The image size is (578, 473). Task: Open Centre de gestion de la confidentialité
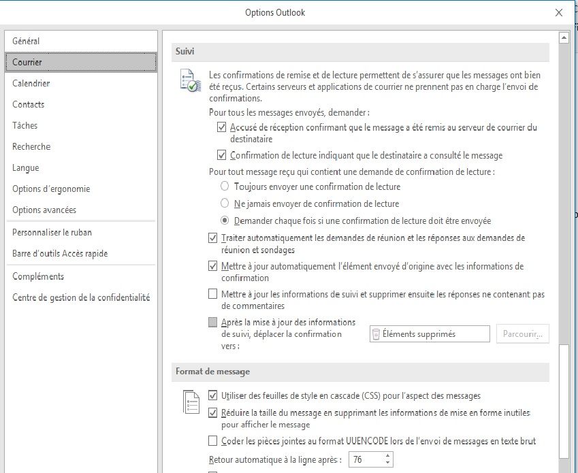tap(81, 297)
